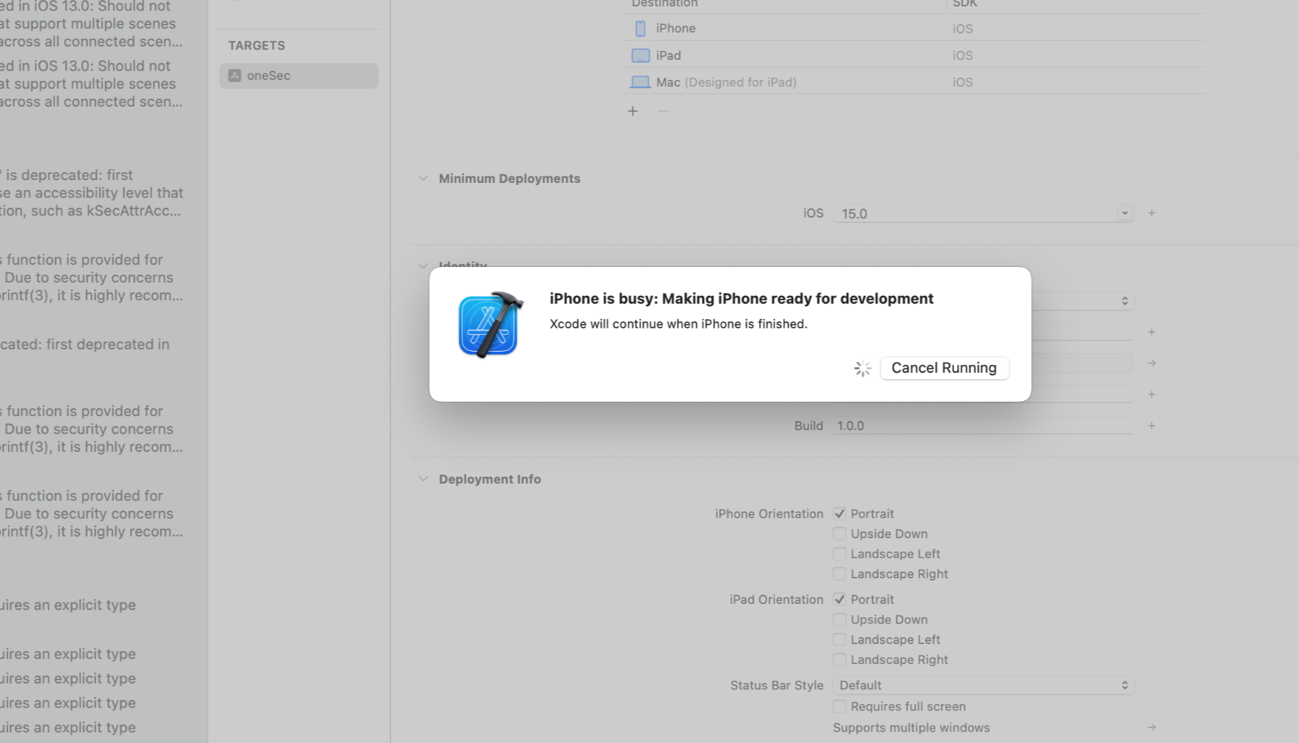
Task: Select the iPad destination row label
Action: (x=668, y=55)
